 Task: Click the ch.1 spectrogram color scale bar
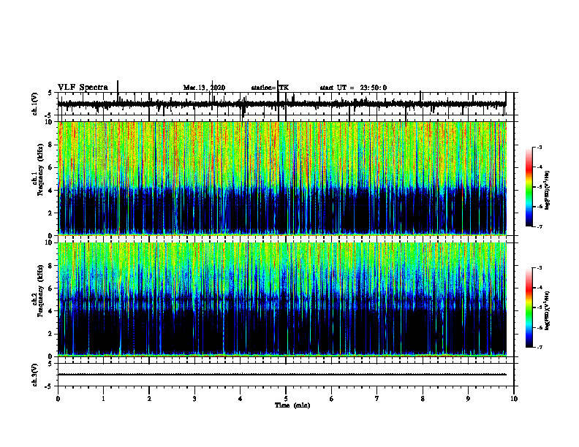[529, 187]
